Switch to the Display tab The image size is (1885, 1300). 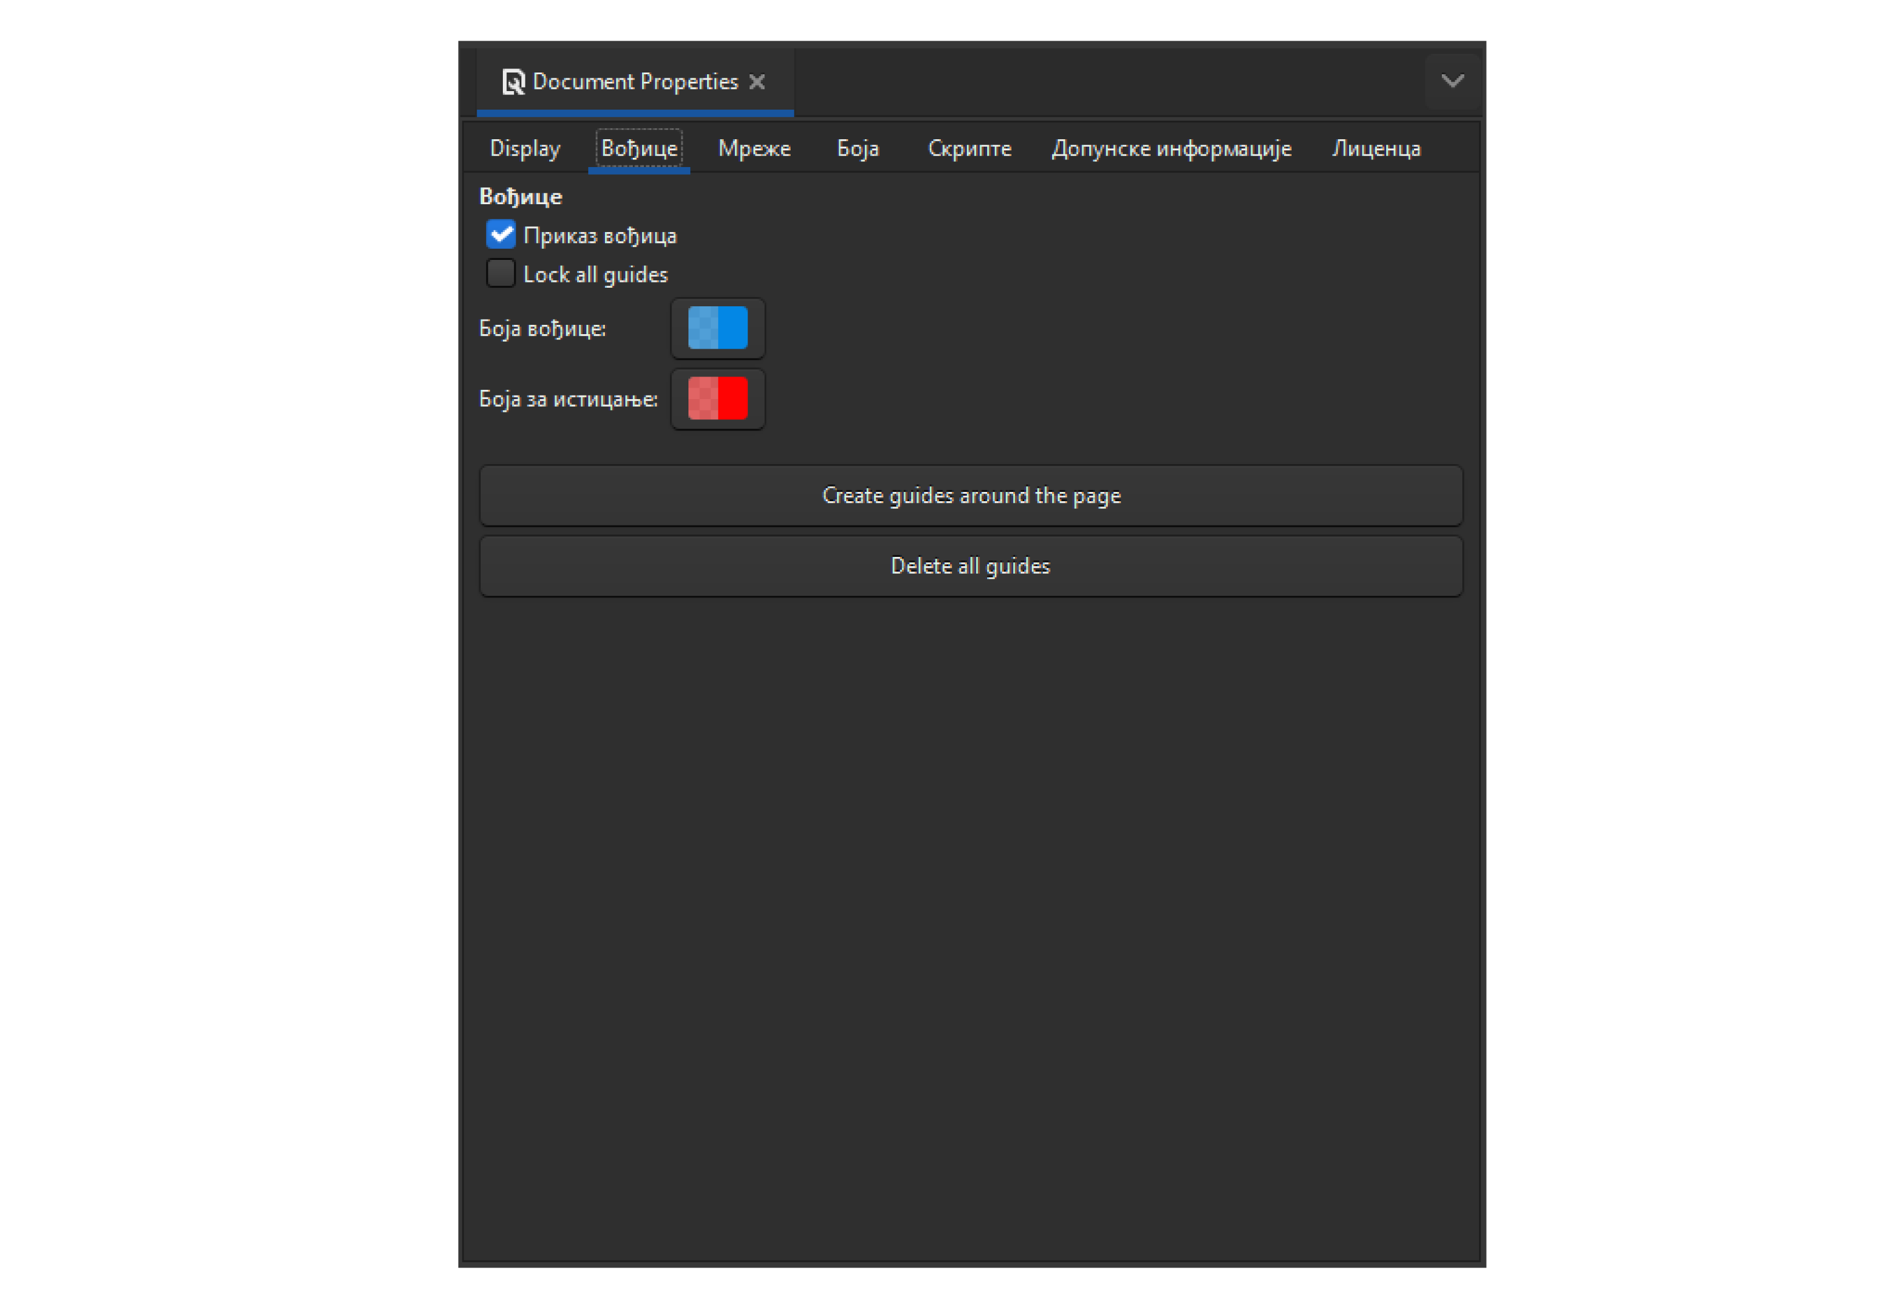(x=525, y=149)
